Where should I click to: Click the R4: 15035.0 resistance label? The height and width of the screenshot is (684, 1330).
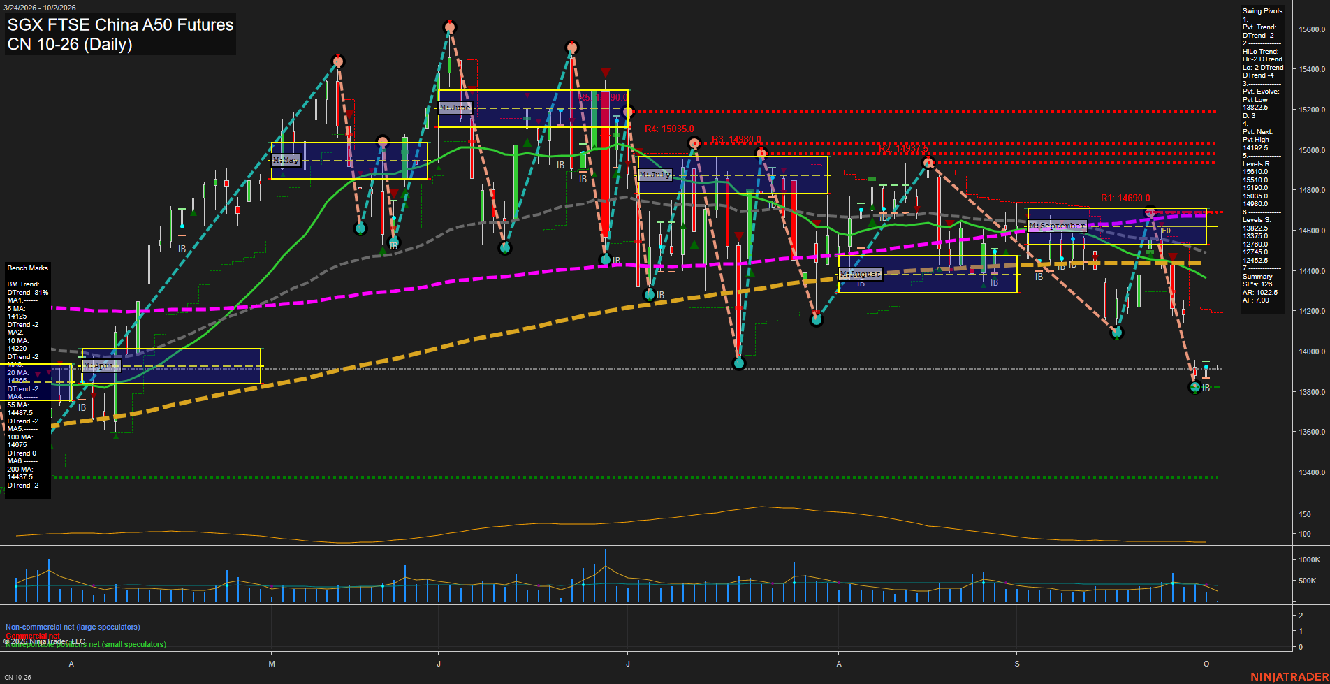pyautogui.click(x=669, y=129)
